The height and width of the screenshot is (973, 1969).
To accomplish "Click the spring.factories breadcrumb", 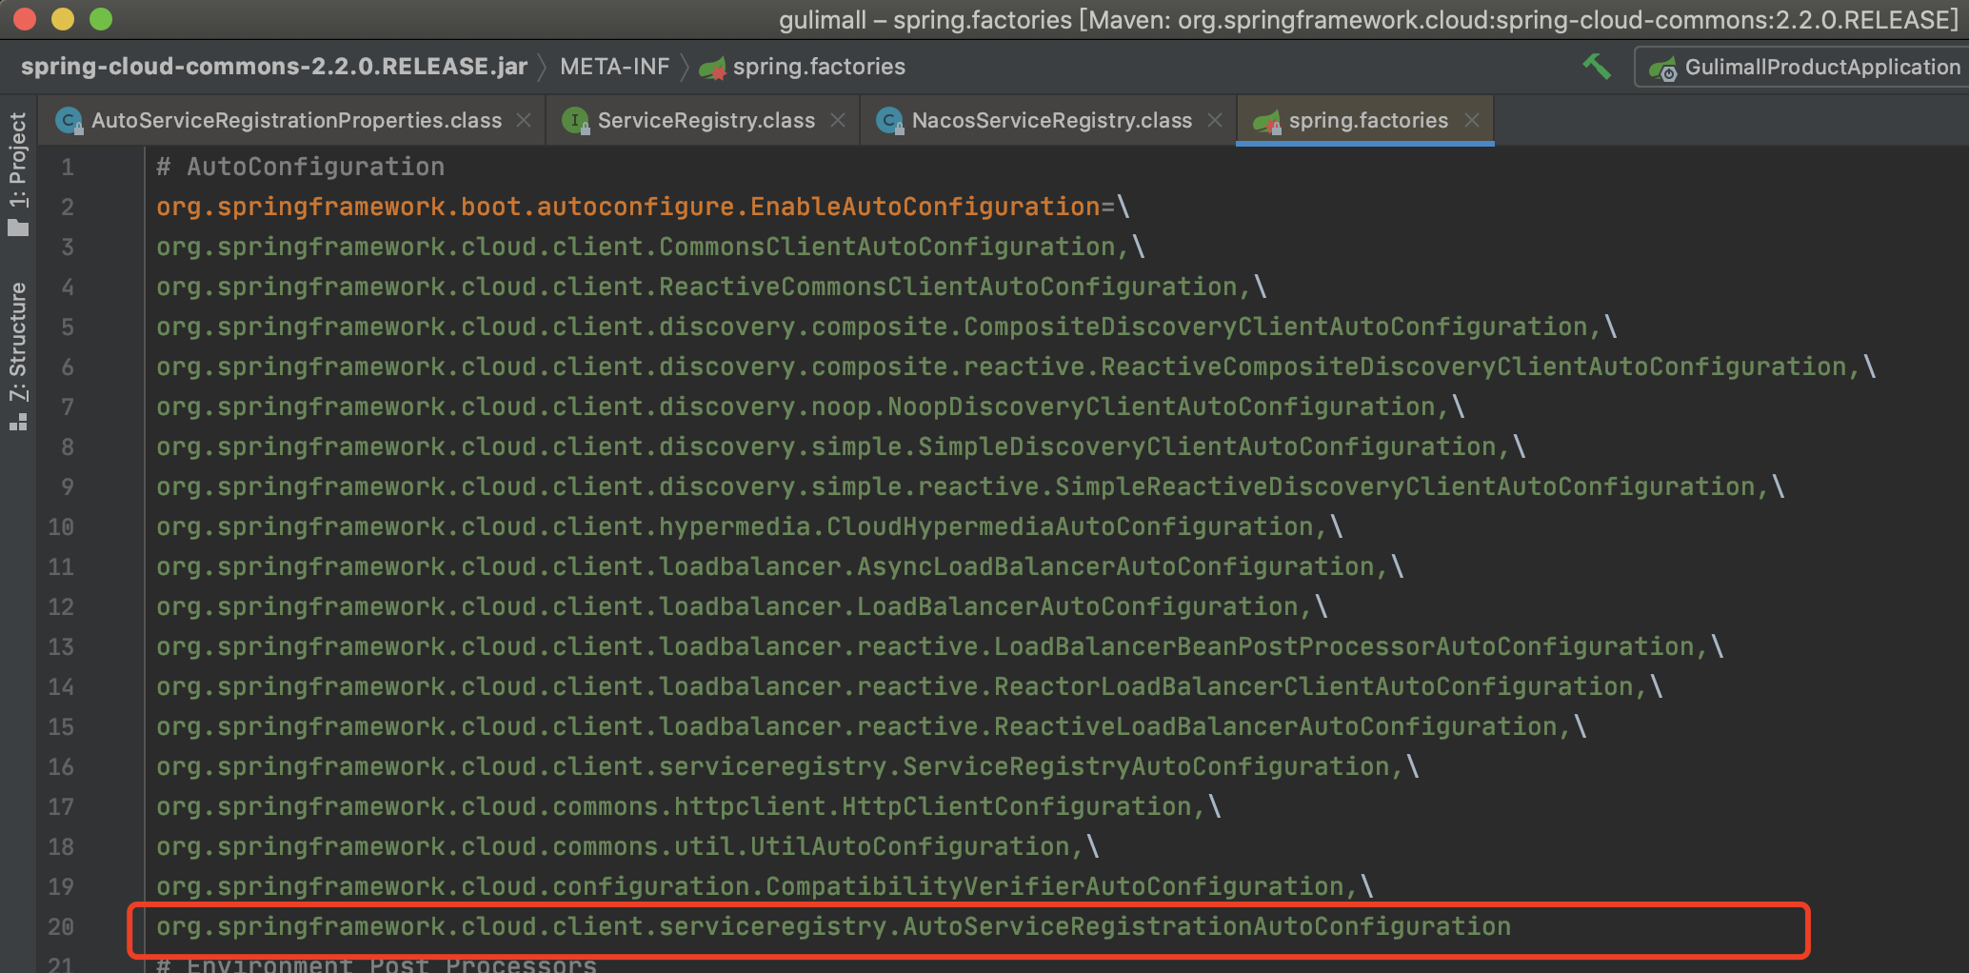I will point(819,67).
